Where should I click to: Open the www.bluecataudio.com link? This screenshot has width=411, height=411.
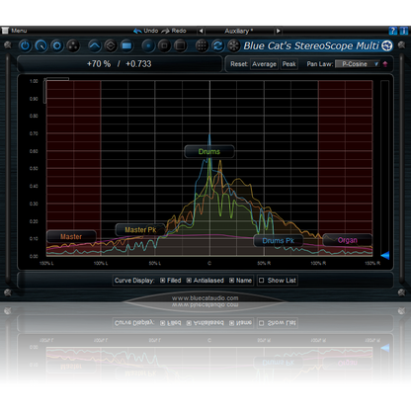point(205,298)
